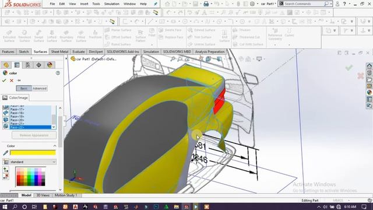This screenshot has width=373, height=210.
Task: Open SOLIDWORKS Resources home in task pane
Action: click(x=369, y=66)
